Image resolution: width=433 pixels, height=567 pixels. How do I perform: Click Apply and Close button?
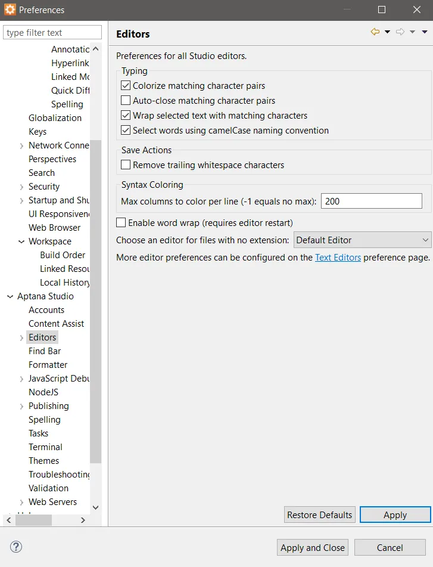pos(313,547)
